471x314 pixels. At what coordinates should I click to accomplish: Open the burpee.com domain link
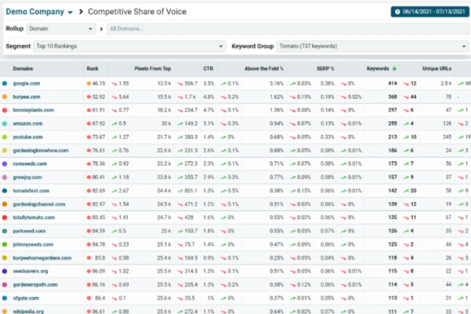click(x=27, y=97)
